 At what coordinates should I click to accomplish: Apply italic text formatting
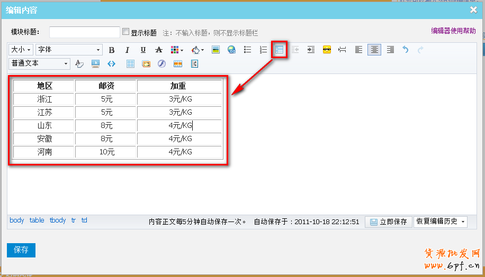click(127, 50)
